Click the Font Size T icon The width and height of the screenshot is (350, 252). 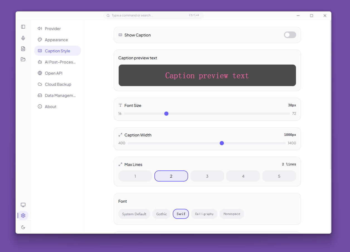tap(120, 106)
